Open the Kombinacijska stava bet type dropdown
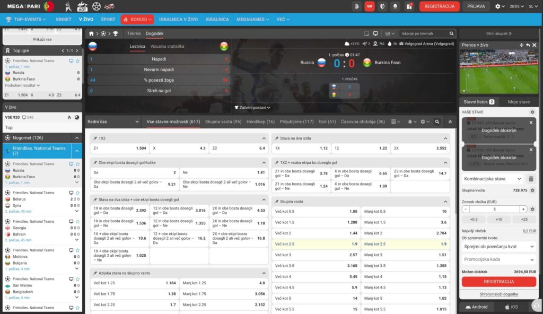 click(493, 179)
